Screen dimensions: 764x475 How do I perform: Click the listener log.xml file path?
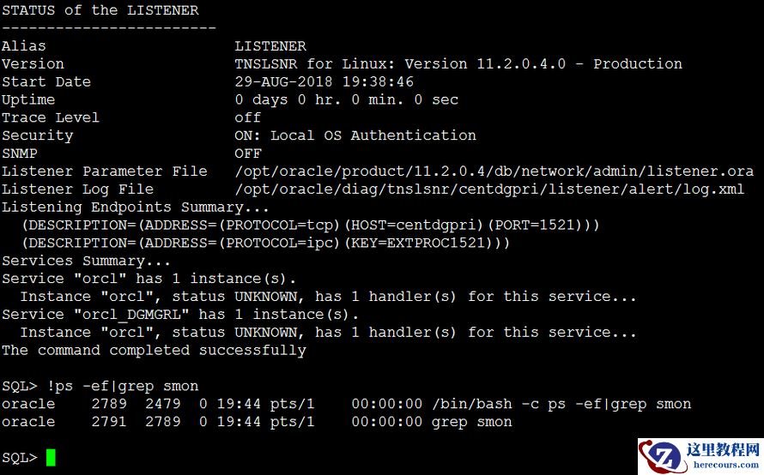[x=489, y=189]
